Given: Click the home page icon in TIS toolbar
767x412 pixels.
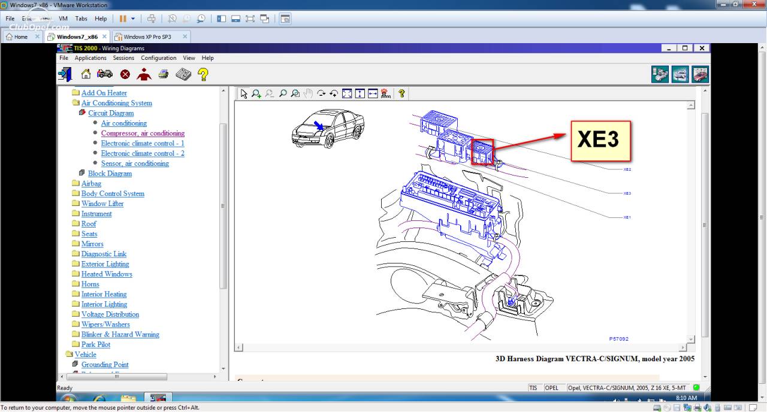Looking at the screenshot, I should 86,74.
